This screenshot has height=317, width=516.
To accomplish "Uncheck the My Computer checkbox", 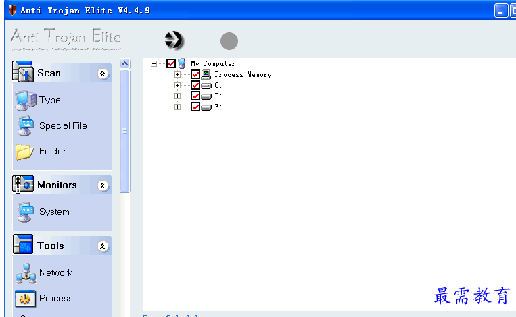I will (x=171, y=63).
